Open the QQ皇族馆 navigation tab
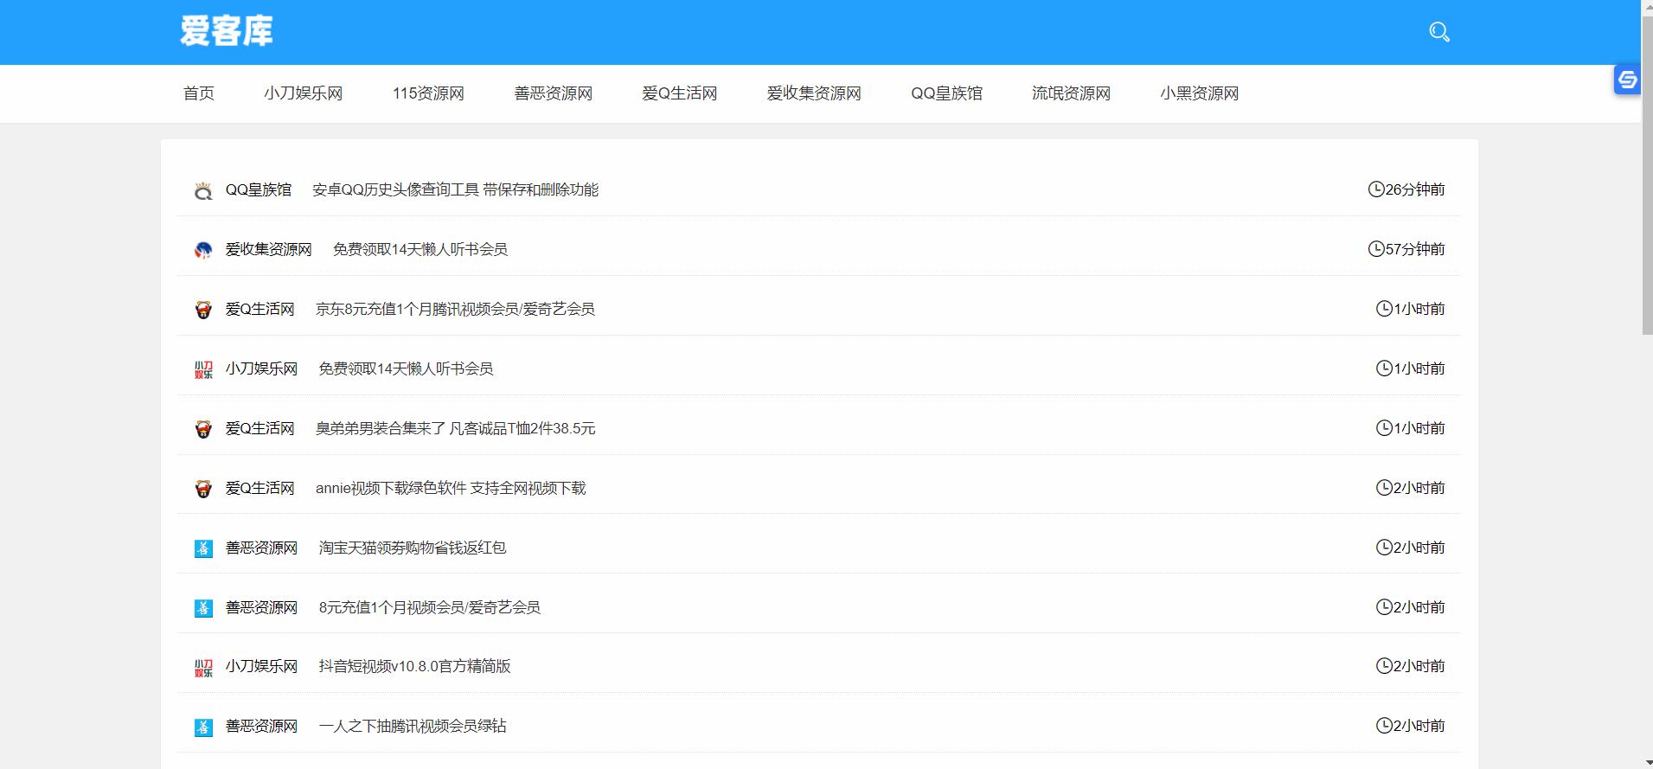The height and width of the screenshot is (769, 1653). (947, 93)
